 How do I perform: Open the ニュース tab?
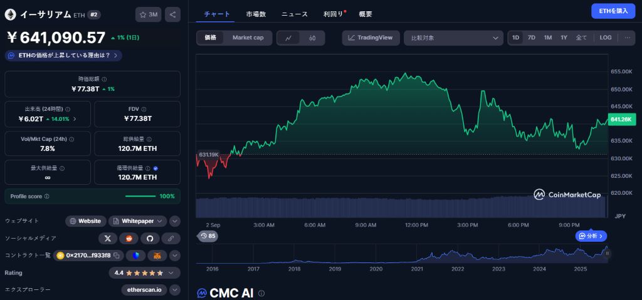pyautogui.click(x=295, y=14)
